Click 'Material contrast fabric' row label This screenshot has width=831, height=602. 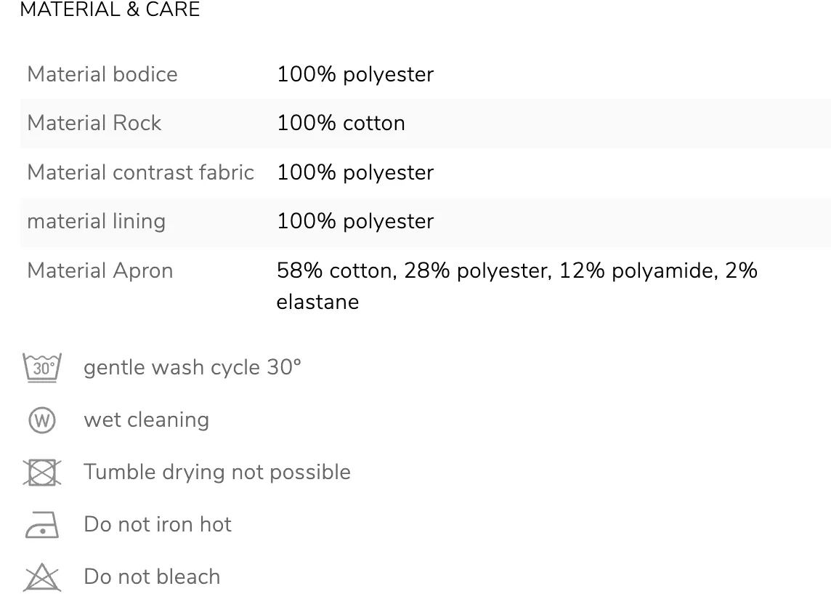tap(141, 172)
